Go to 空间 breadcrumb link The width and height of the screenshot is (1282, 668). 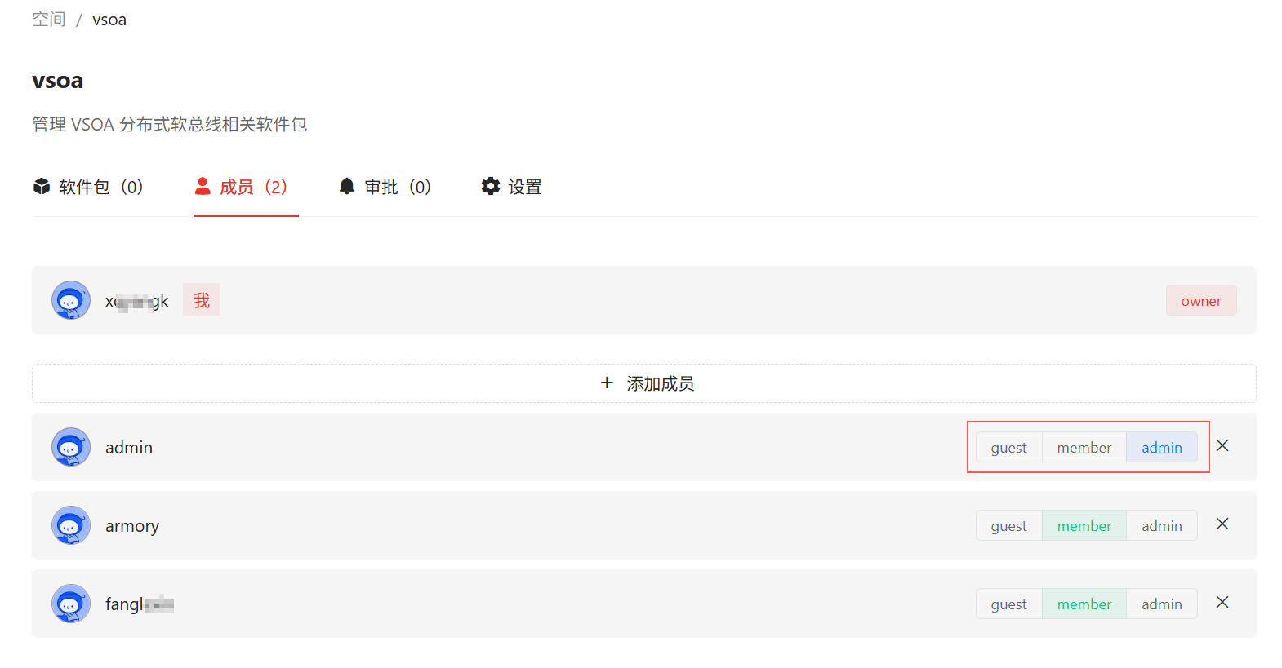point(49,20)
